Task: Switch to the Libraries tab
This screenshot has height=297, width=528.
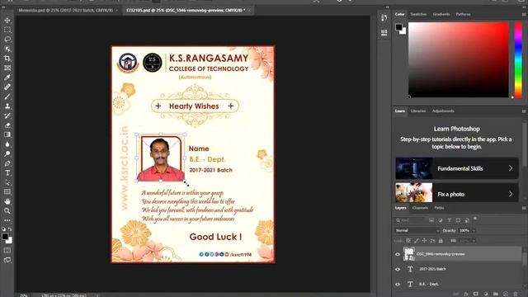Action: [418, 111]
